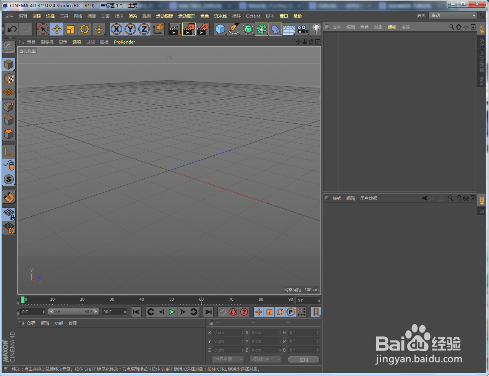This screenshot has height=376, width=489.
Task: Switch to texture mode checkered cube
Action: pos(9,79)
